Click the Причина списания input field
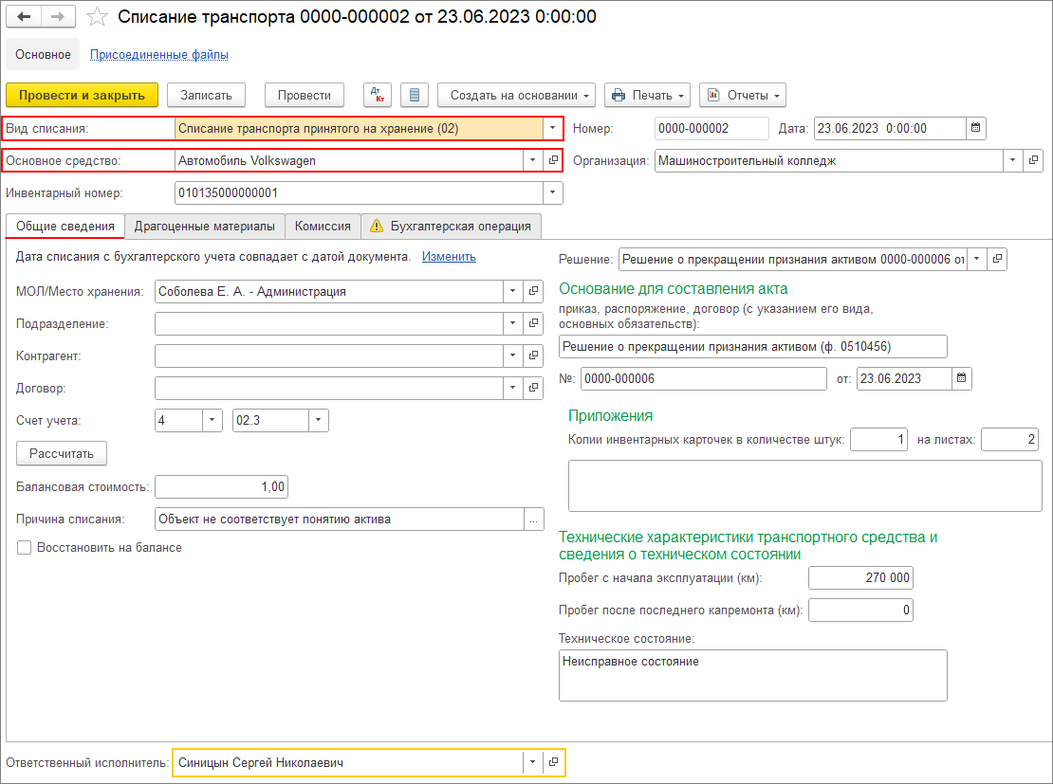 pyautogui.click(x=340, y=520)
